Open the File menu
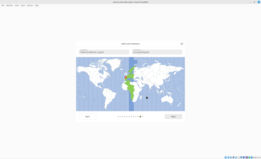261x159 pixels. pyautogui.click(x=3, y=5)
